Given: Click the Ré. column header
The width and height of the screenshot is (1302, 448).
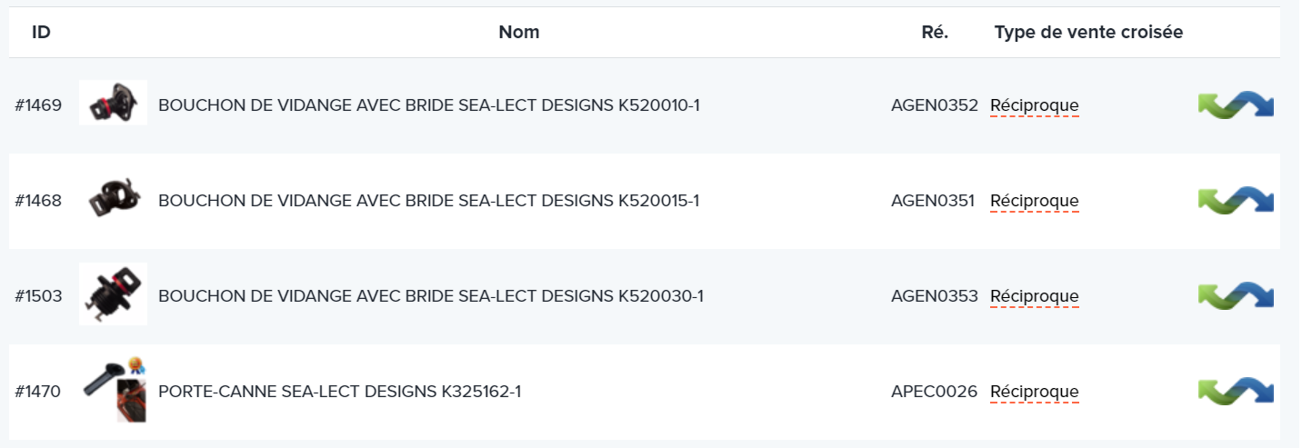Looking at the screenshot, I should pos(935,33).
